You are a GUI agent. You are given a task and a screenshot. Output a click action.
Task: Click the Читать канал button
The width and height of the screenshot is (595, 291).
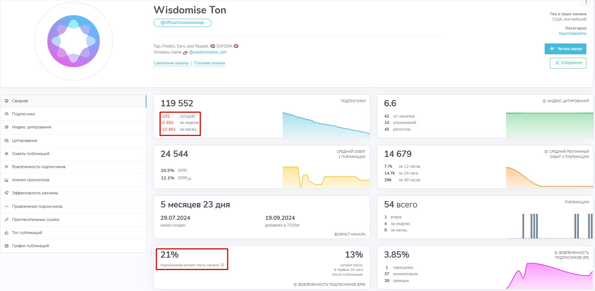point(565,49)
